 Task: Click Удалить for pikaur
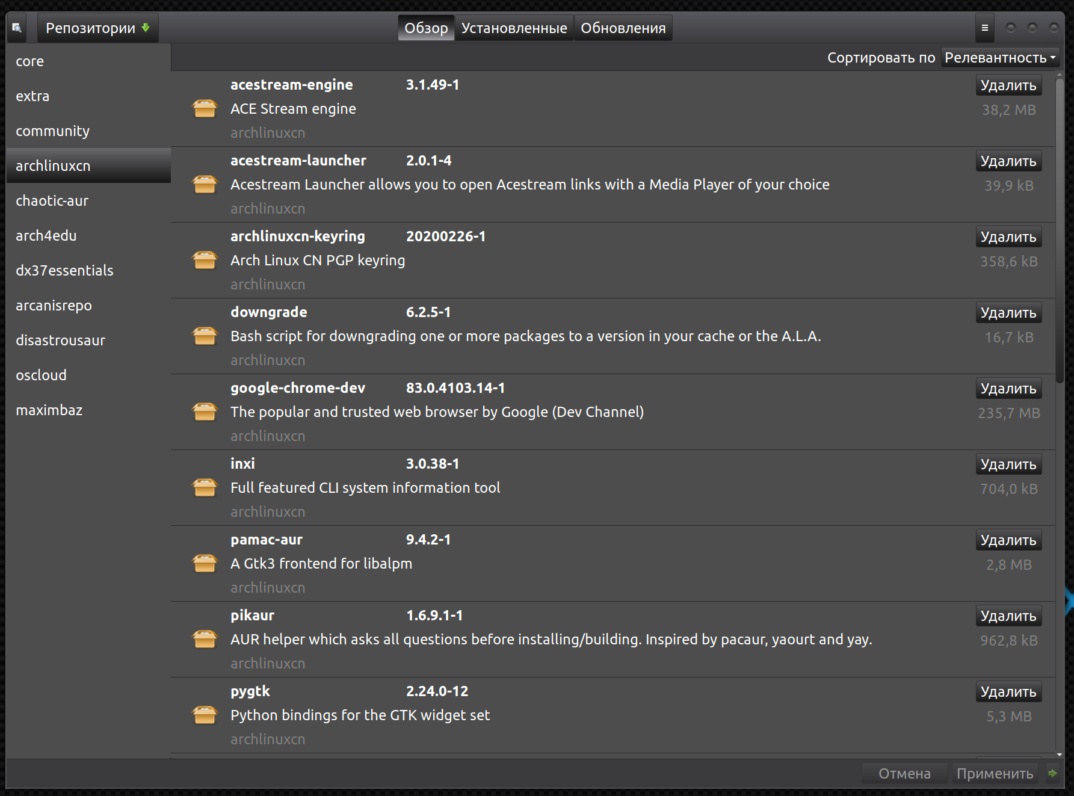point(1008,616)
